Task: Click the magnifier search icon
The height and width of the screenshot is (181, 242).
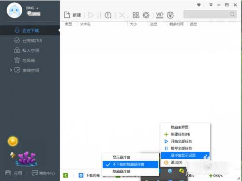Action: click(232, 14)
